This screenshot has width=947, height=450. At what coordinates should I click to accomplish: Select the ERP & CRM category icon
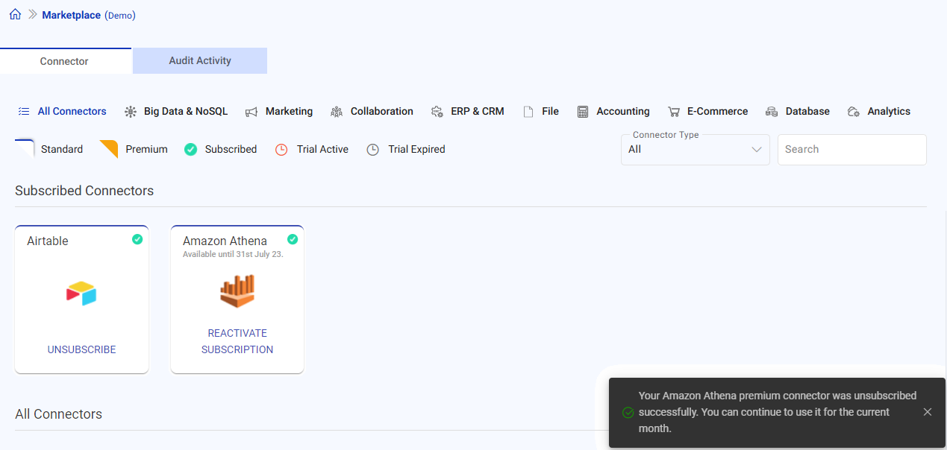click(x=437, y=110)
